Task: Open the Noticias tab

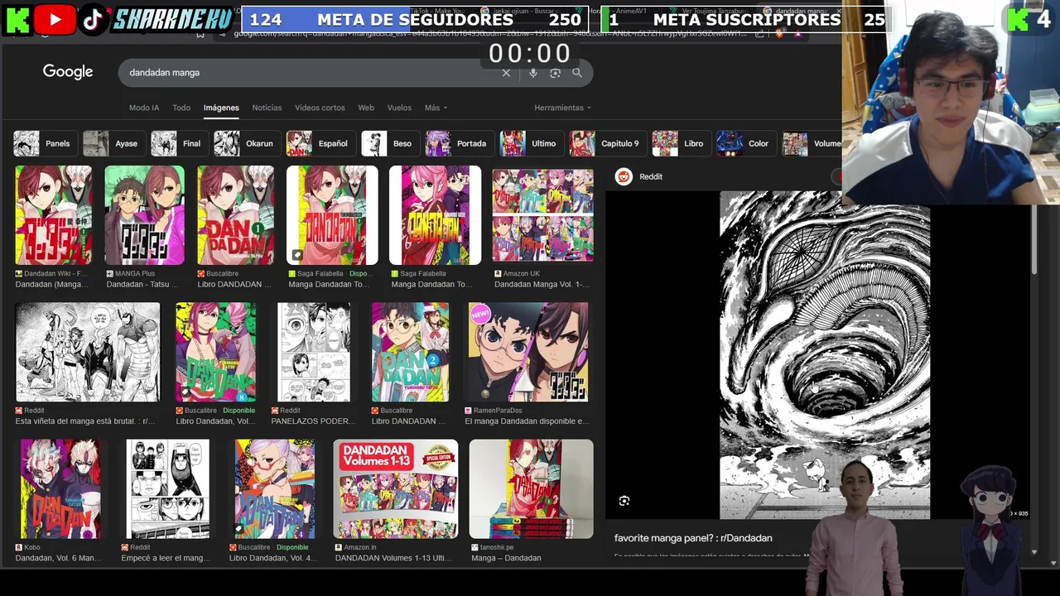Action: pyautogui.click(x=267, y=108)
